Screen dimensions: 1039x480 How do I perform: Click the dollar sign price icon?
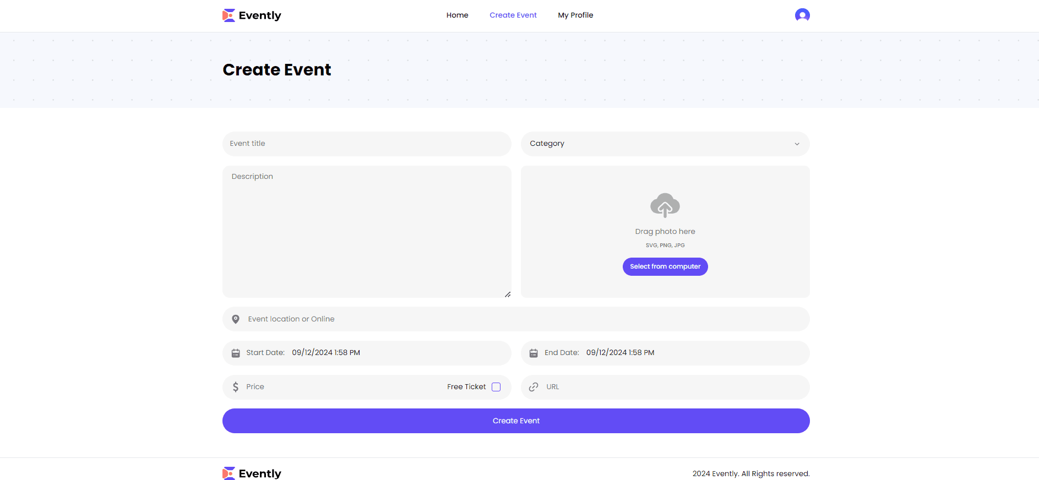(236, 387)
